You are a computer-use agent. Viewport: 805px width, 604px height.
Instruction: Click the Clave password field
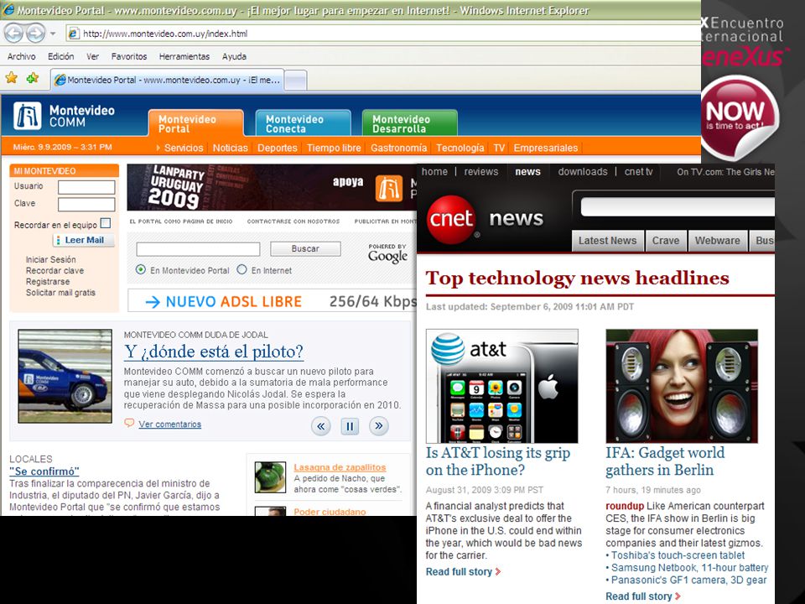point(86,205)
